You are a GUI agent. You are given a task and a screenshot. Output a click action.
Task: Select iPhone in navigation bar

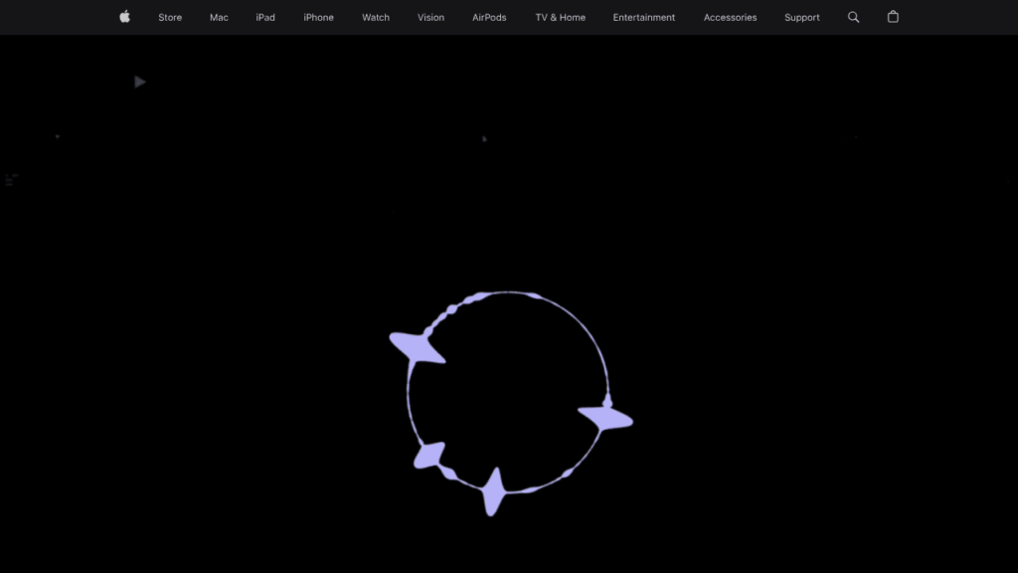click(319, 18)
